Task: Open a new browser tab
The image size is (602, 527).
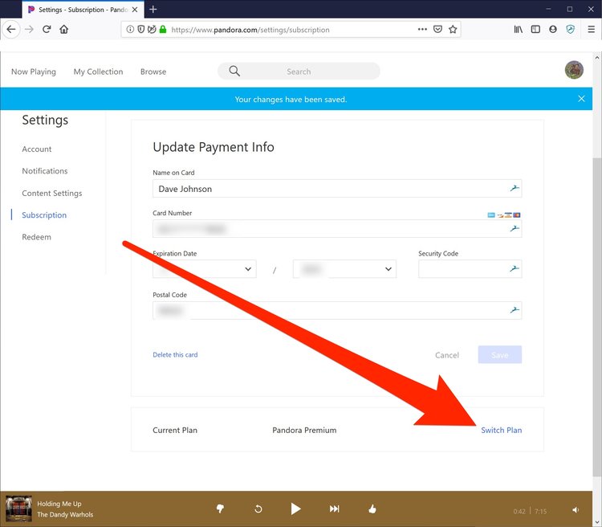Action: tap(153, 9)
